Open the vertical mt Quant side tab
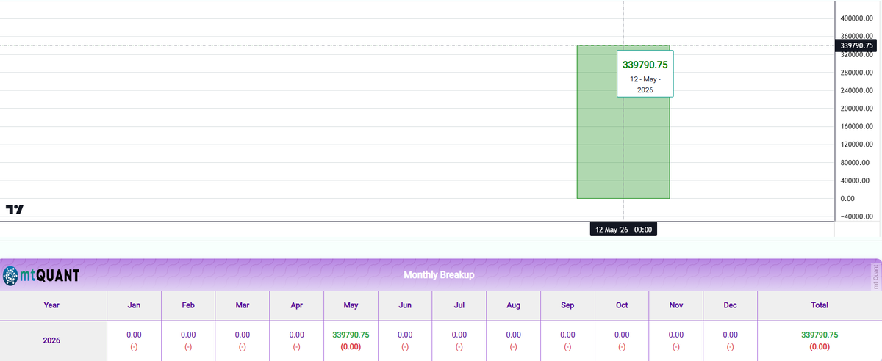 [875, 275]
